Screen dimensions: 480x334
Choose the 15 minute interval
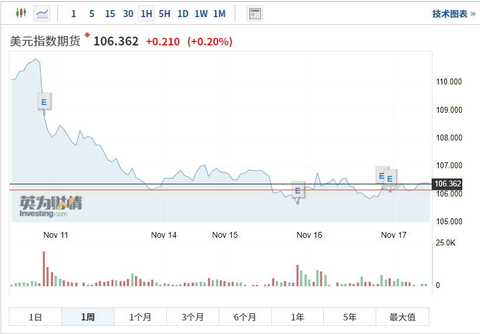(x=110, y=14)
